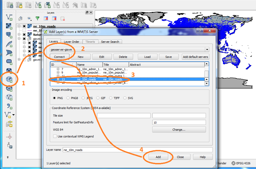Screen dimensions: 256x169
Task: Collapse the ne_10m_roads layer tree node
Action: [x=19, y=26]
